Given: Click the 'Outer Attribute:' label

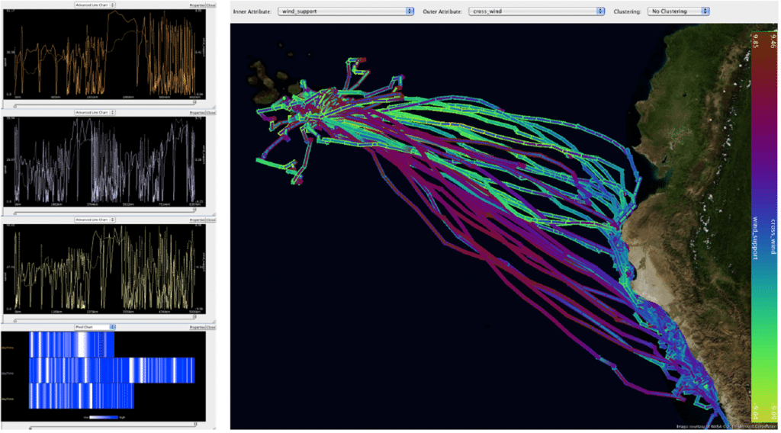Looking at the screenshot, I should 442,11.
